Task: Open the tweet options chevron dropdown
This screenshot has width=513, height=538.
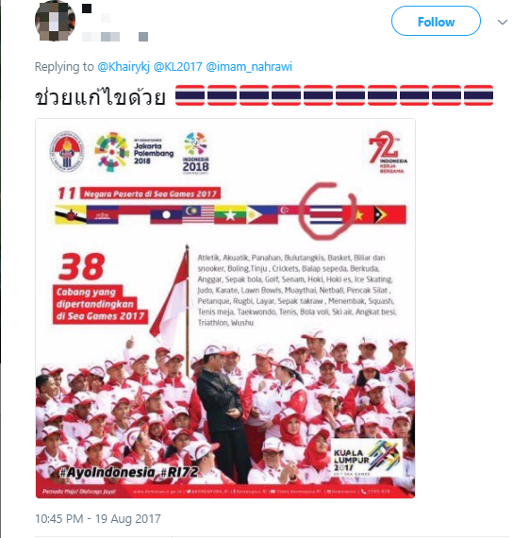Action: [502, 23]
